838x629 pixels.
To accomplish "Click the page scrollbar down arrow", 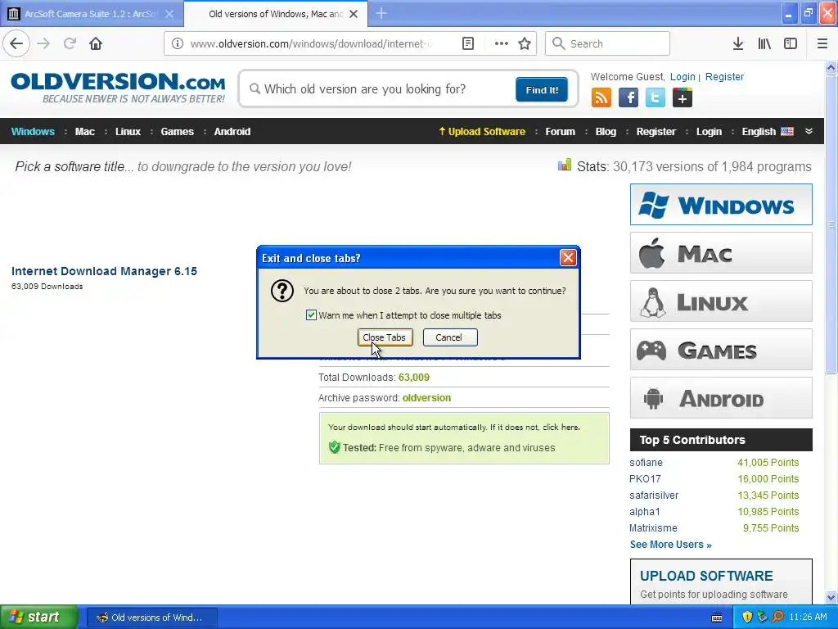I will pos(831,597).
